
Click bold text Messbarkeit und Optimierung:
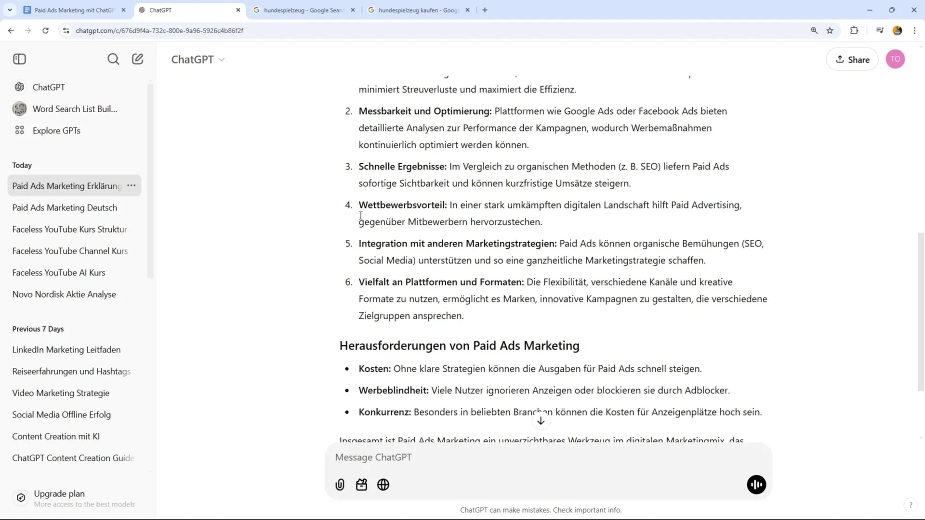pyautogui.click(x=425, y=111)
